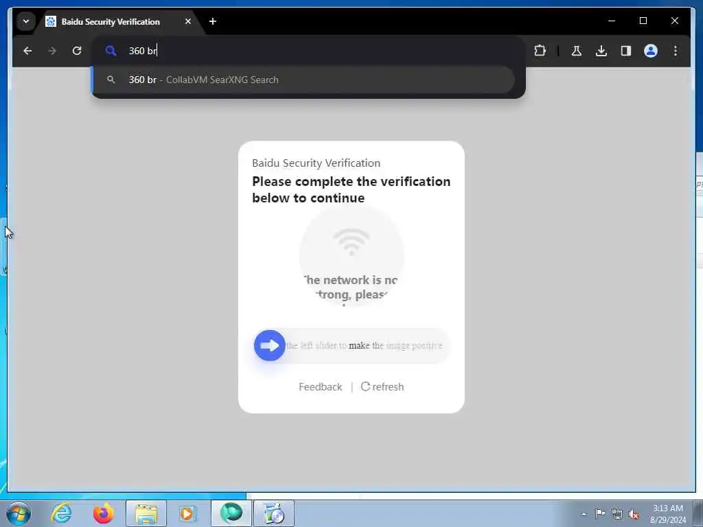Open a new browser tab
Viewport: 703px width, 527px height.
(213, 21)
